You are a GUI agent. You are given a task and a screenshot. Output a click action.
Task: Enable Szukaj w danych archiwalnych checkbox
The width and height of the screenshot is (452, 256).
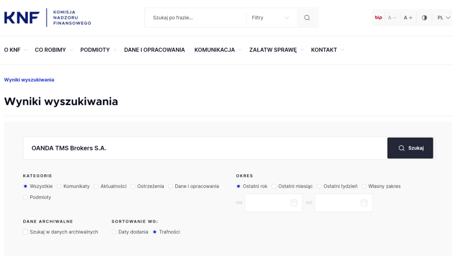coord(26,232)
